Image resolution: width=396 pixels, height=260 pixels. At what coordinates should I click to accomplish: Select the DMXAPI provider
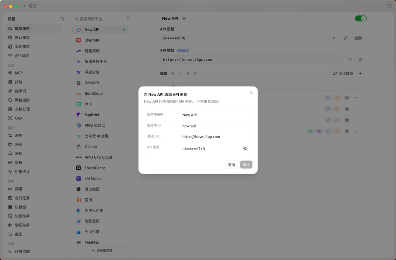100,83
